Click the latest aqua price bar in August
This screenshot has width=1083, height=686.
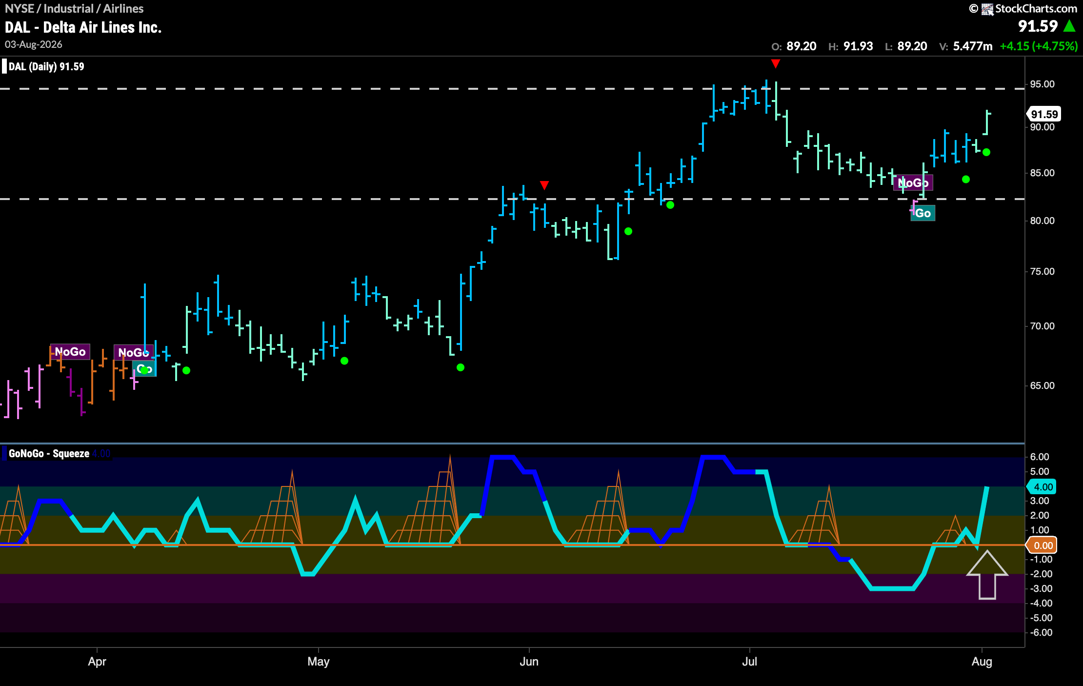(987, 122)
